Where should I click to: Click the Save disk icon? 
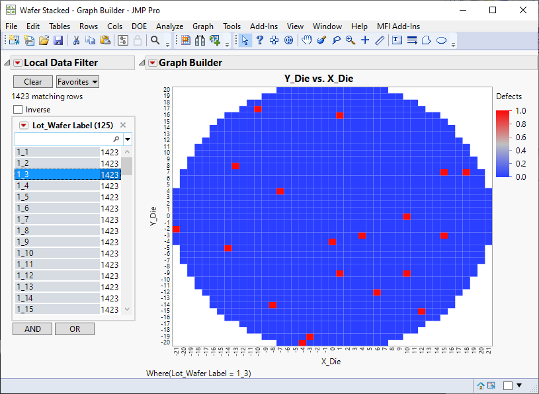click(58, 40)
